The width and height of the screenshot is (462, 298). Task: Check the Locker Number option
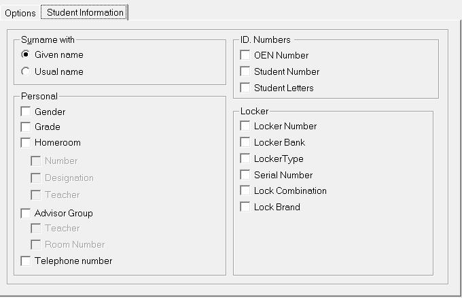click(245, 126)
